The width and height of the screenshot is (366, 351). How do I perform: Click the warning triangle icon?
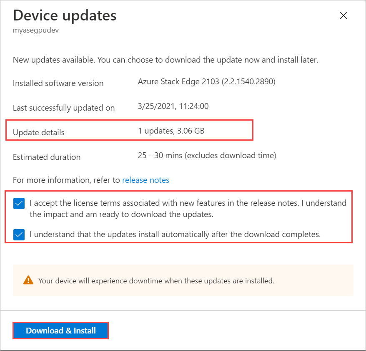[28, 280]
